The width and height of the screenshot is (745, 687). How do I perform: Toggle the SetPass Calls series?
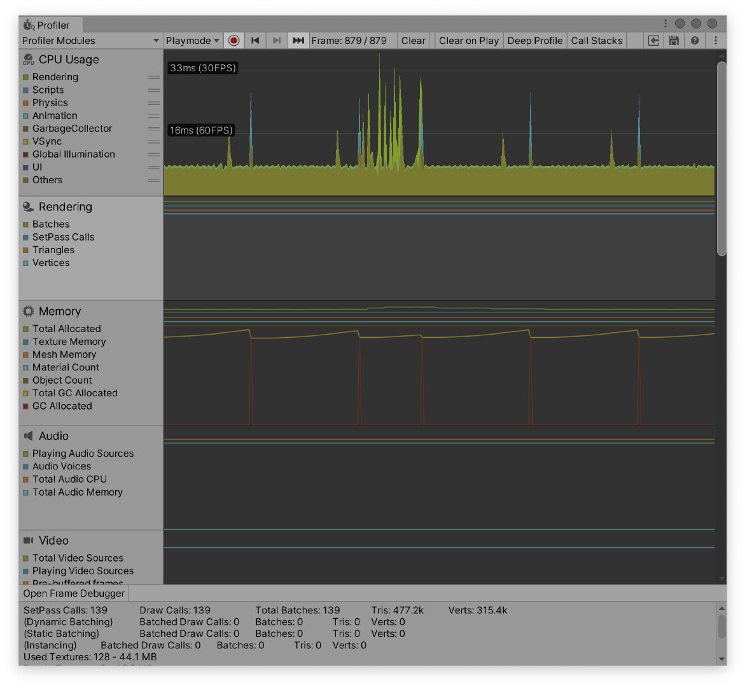click(25, 237)
